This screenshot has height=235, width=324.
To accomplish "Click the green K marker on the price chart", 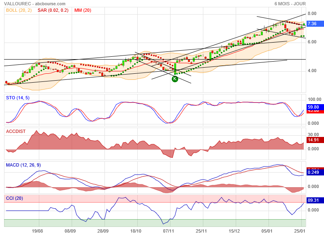I will [175, 79].
